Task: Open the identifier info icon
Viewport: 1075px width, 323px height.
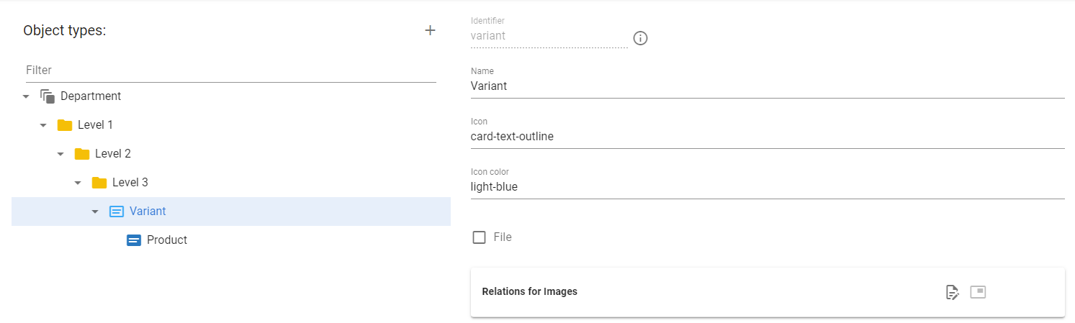Action: [640, 38]
